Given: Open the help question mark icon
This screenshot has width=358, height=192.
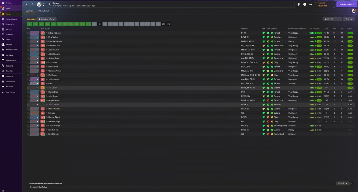Looking at the screenshot, I should click(305, 4).
